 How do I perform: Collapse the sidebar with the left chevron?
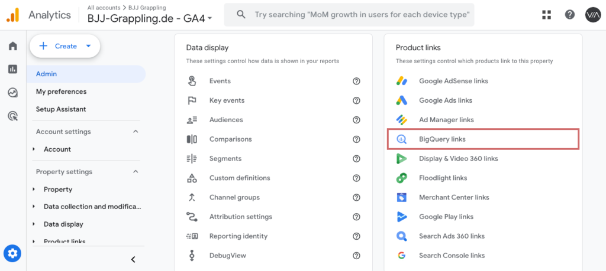(x=133, y=259)
